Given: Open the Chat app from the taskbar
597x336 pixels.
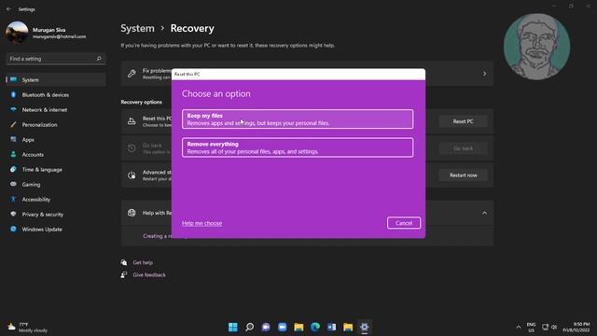Looking at the screenshot, I should pyautogui.click(x=266, y=327).
